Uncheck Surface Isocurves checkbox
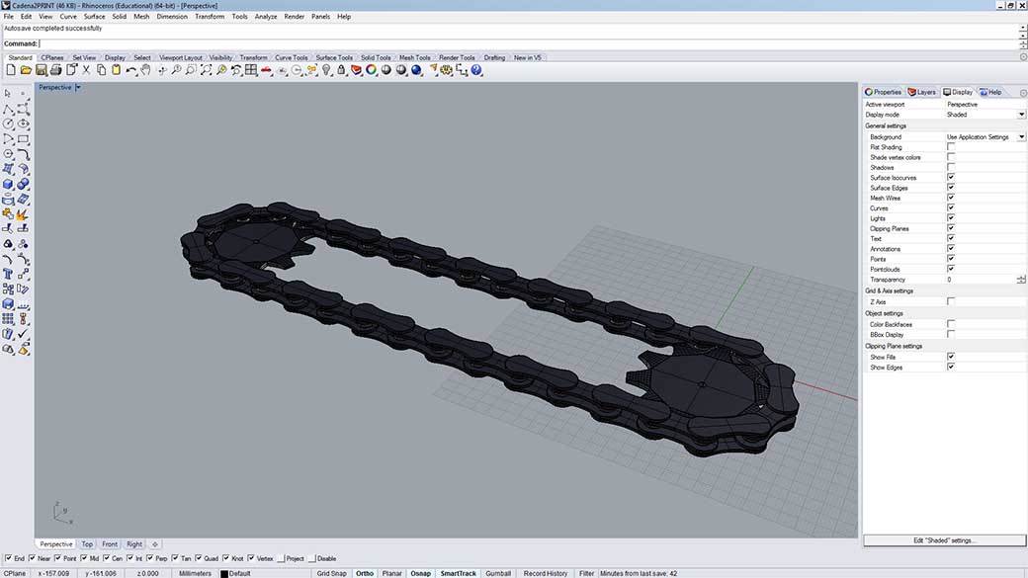 coord(951,178)
